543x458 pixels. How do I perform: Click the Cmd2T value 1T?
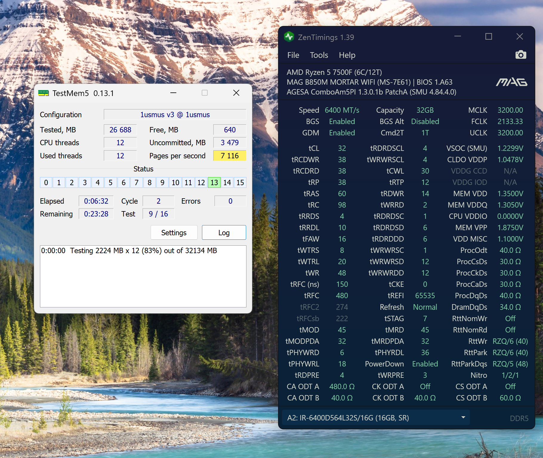[x=425, y=133]
